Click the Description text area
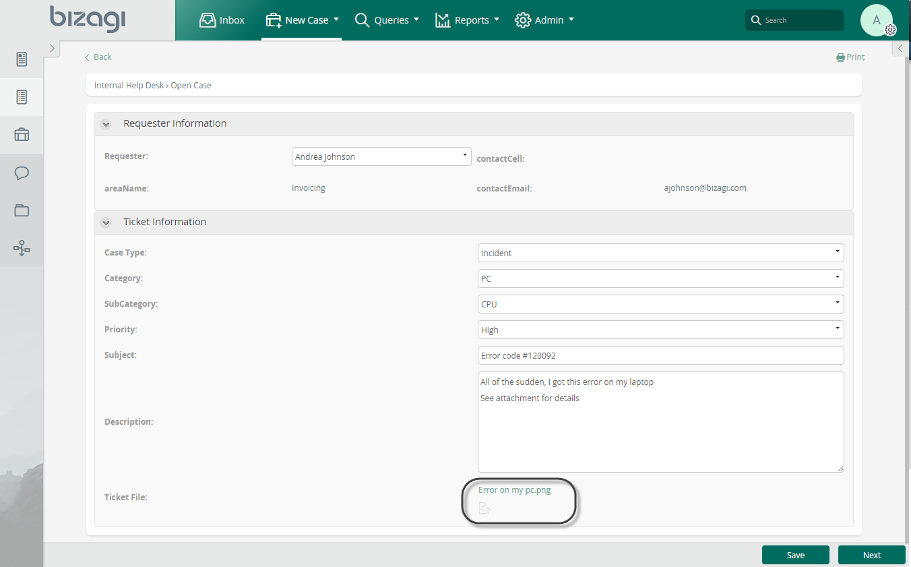Screen dimensions: 911x567 pyautogui.click(x=660, y=422)
